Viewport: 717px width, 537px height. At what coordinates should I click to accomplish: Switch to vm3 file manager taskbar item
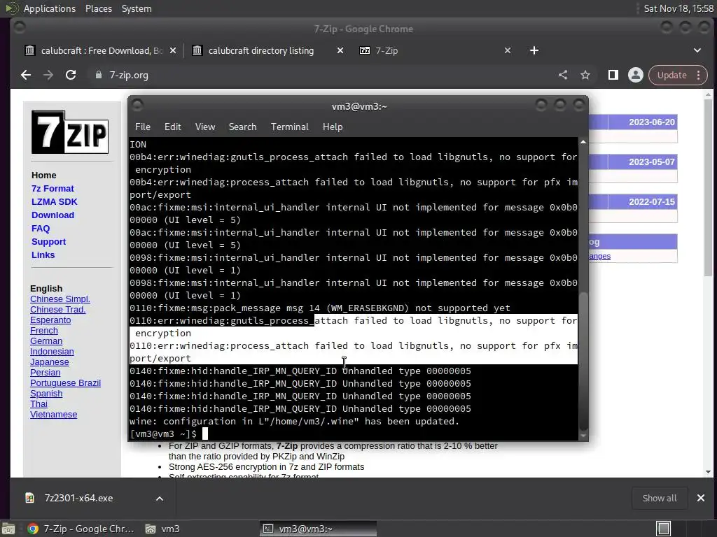click(162, 529)
